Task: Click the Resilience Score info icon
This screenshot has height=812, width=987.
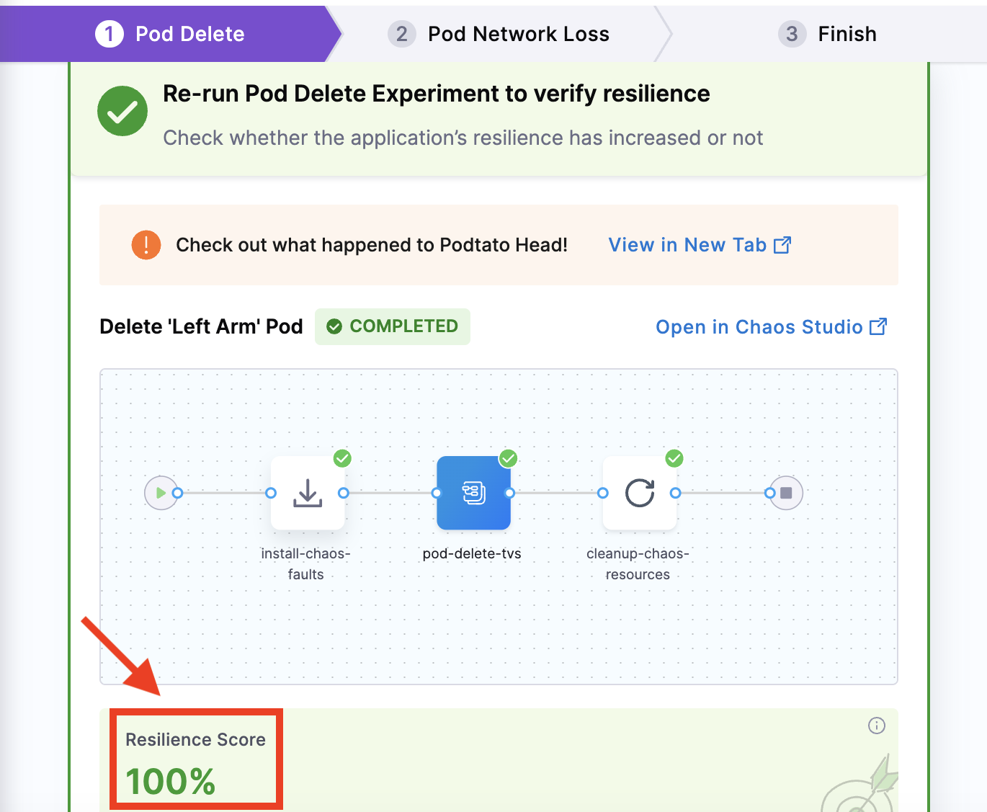Action: click(x=876, y=726)
